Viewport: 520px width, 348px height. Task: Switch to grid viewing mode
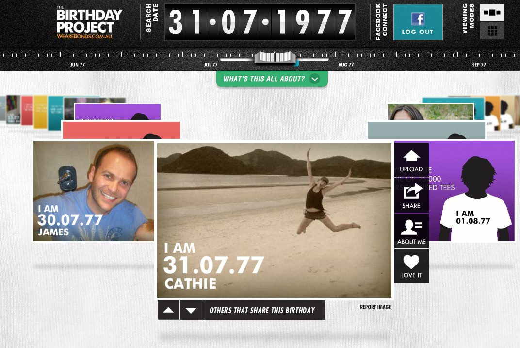click(x=492, y=31)
